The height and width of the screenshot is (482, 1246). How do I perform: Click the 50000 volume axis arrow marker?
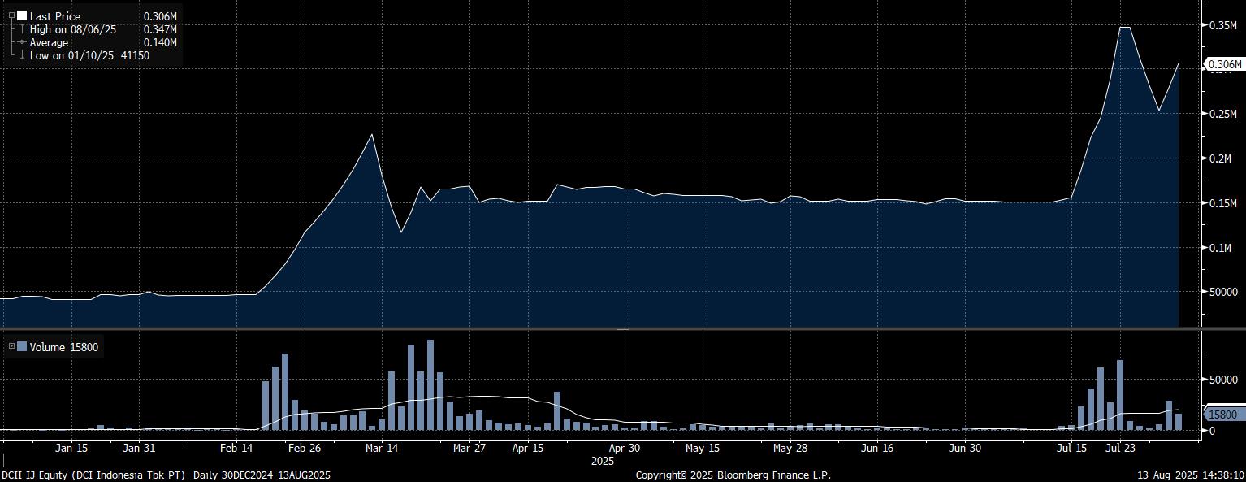1203,380
